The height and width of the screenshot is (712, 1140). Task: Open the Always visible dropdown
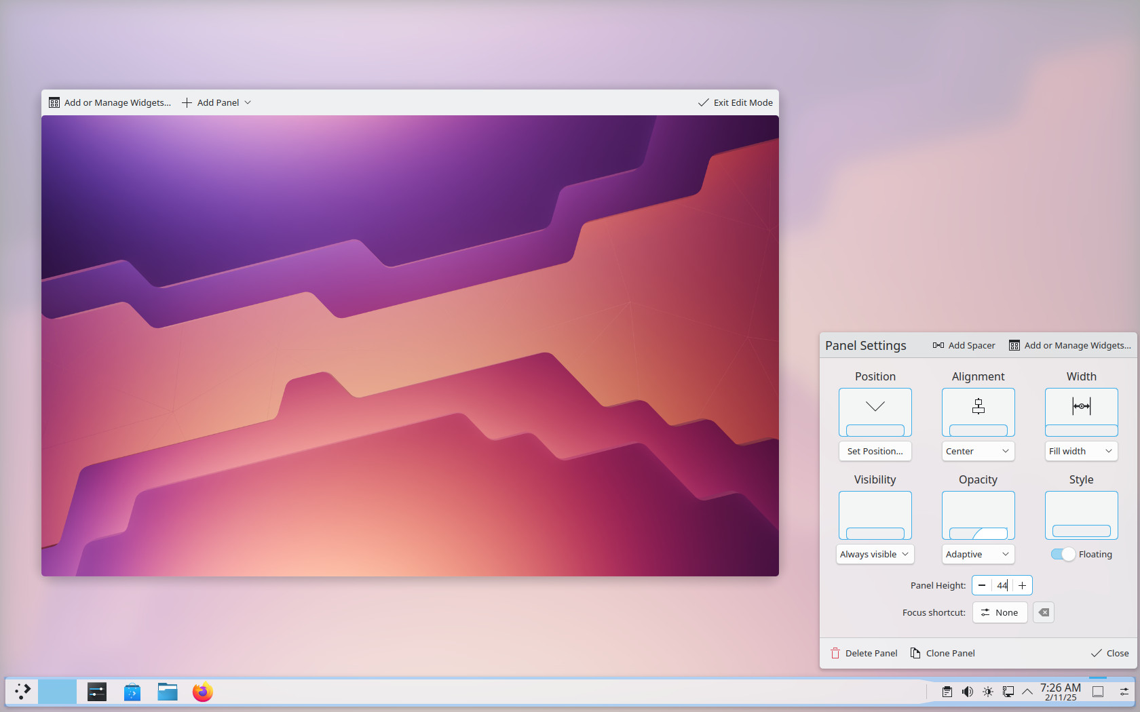tap(875, 554)
